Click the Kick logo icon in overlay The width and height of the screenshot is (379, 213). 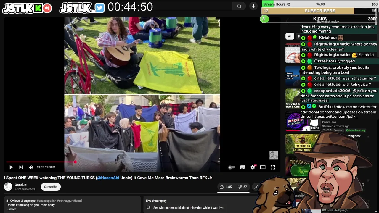pyautogui.click(x=38, y=8)
